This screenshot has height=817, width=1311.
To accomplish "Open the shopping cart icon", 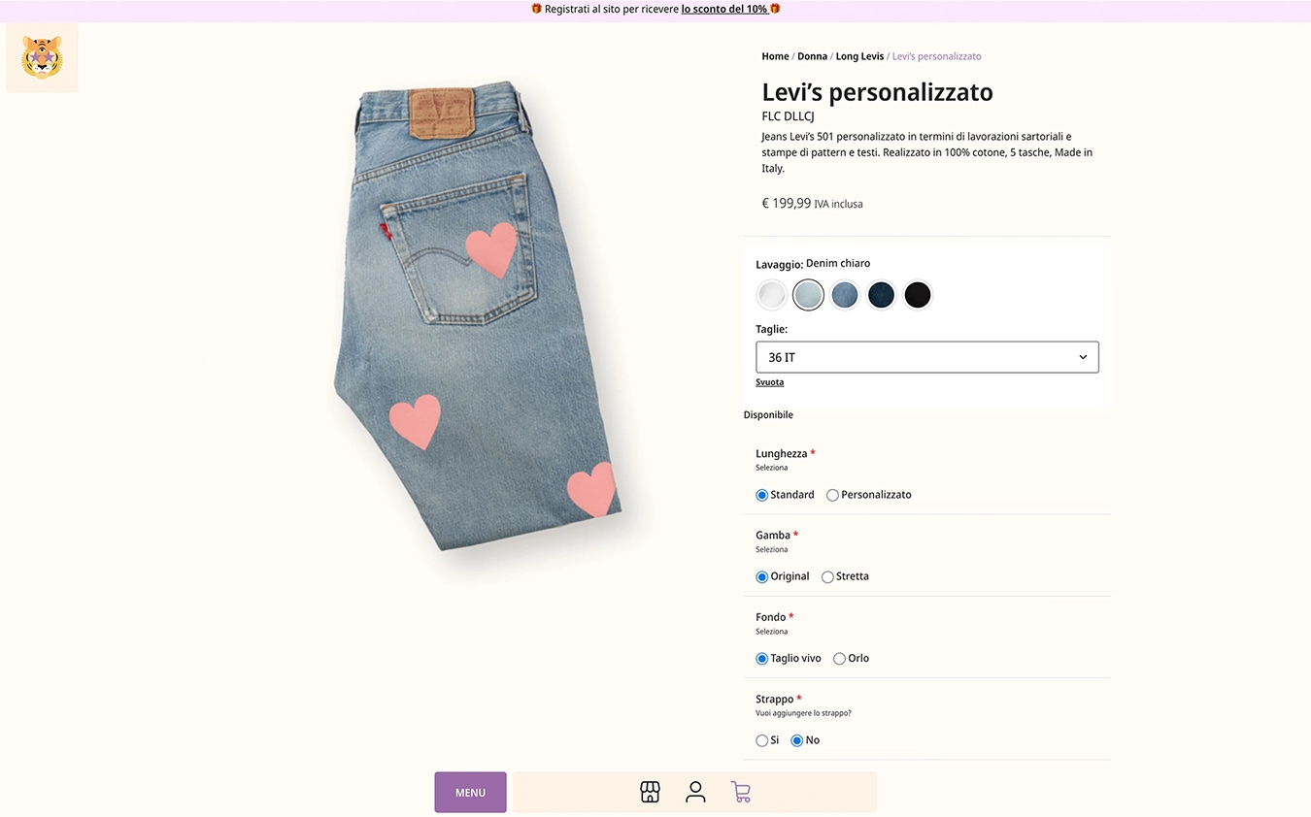I will (741, 792).
